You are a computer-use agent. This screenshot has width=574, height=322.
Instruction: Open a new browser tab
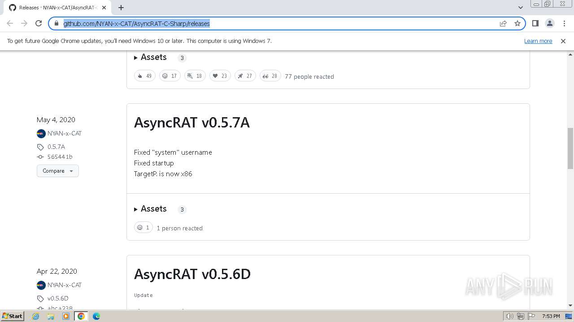click(x=121, y=8)
